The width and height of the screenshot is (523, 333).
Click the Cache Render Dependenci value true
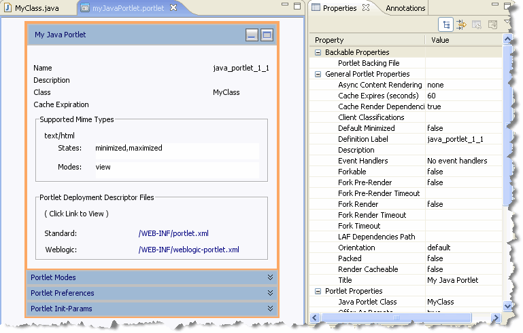(434, 106)
